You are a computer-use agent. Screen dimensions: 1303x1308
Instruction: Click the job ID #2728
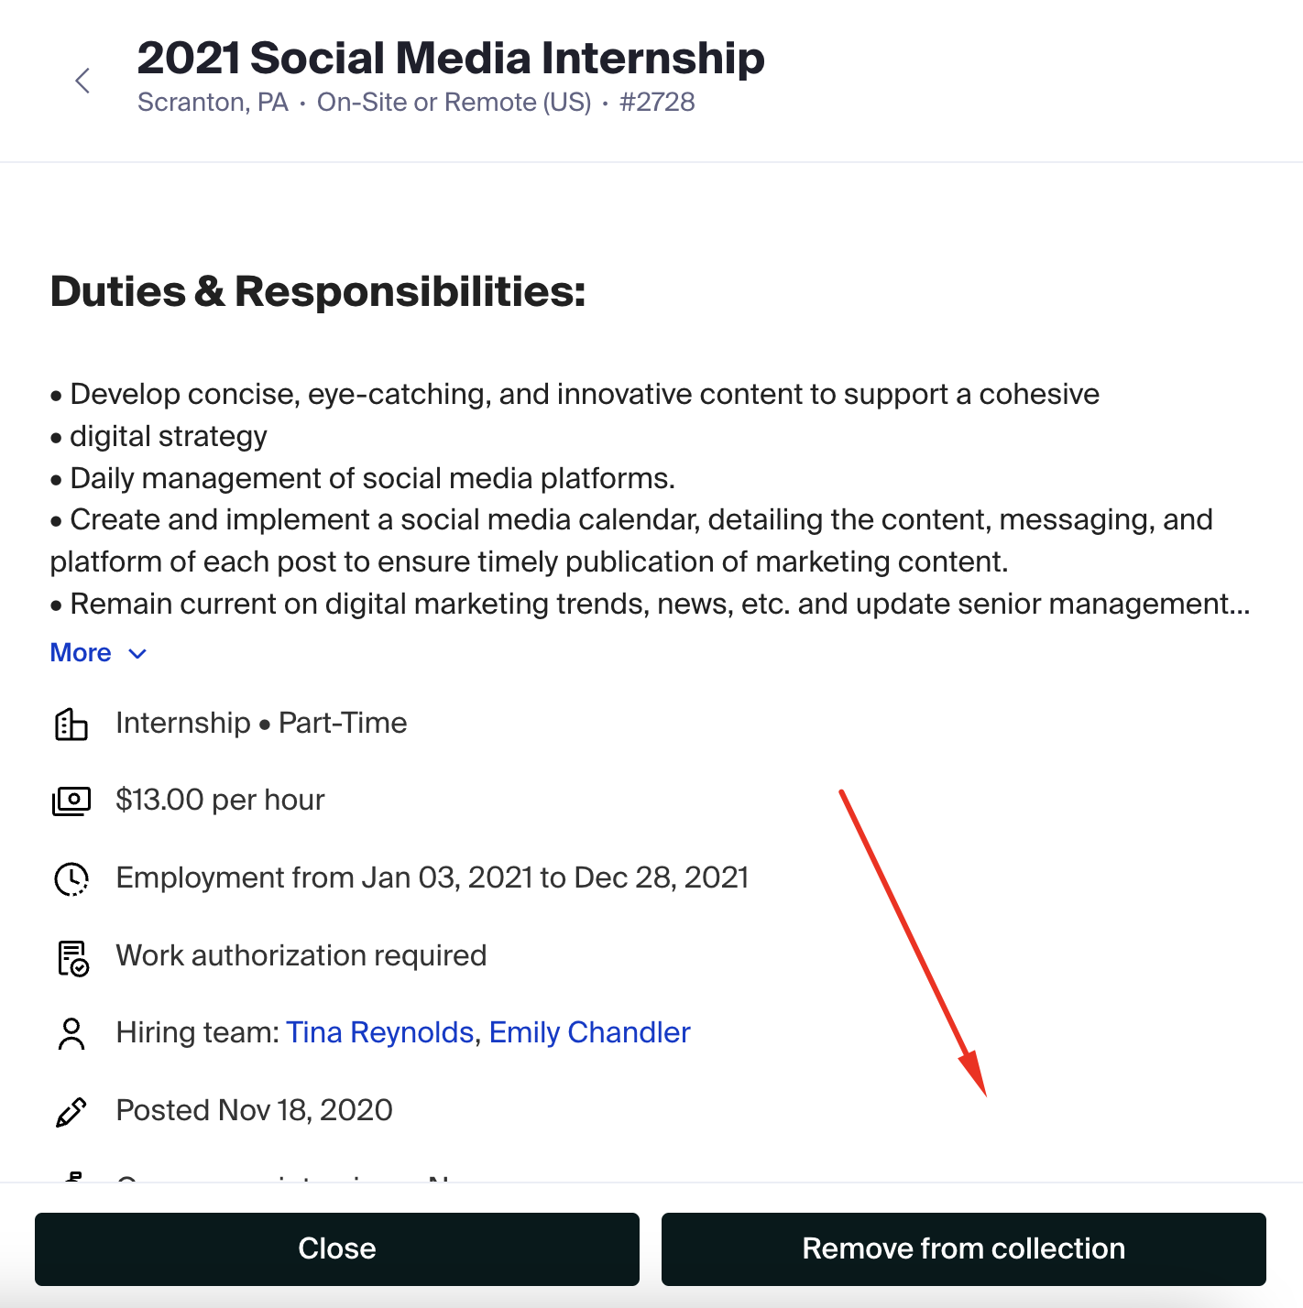[657, 102]
